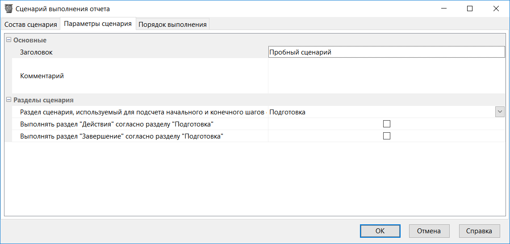This screenshot has height=244, width=510.
Task: Click the Подготовка combo box value
Action: click(x=382, y=112)
